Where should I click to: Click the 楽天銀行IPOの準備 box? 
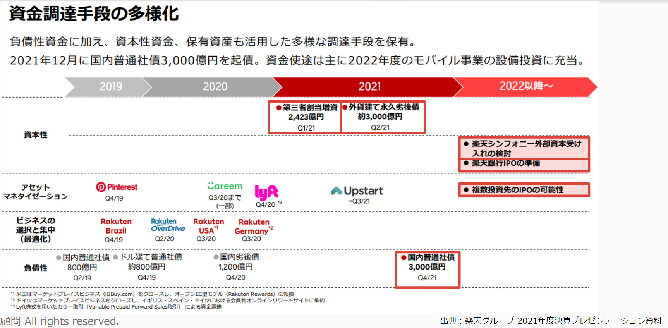tap(524, 165)
